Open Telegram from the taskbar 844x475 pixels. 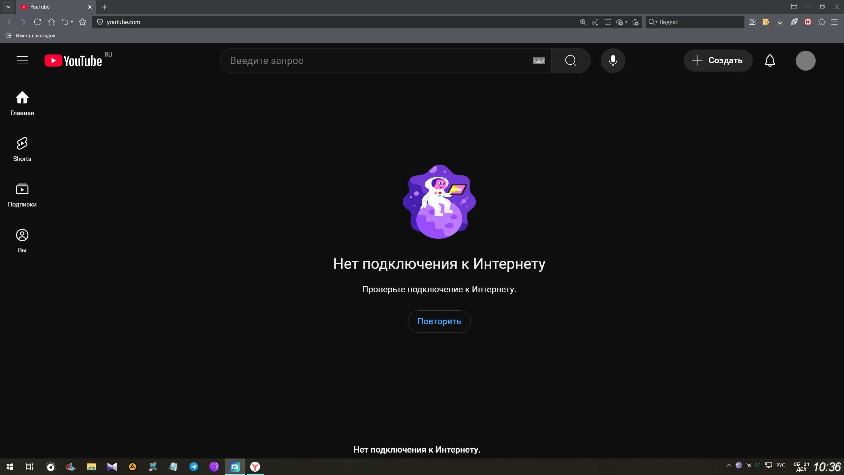click(x=194, y=467)
